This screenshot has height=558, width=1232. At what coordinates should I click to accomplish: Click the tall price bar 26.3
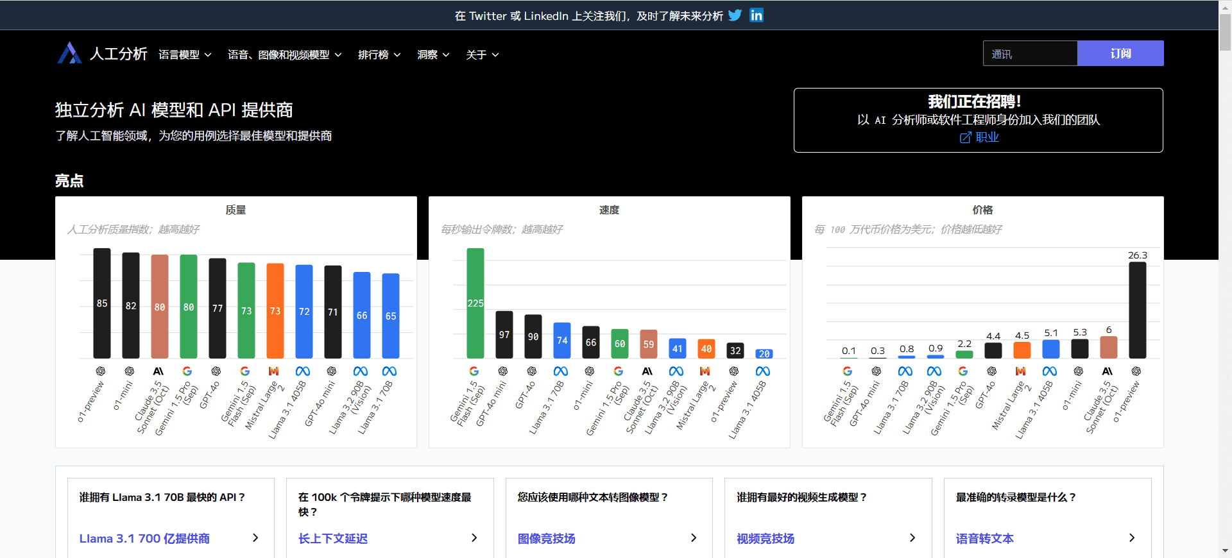(x=1138, y=310)
